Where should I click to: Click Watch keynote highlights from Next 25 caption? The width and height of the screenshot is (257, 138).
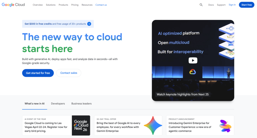(x=183, y=94)
